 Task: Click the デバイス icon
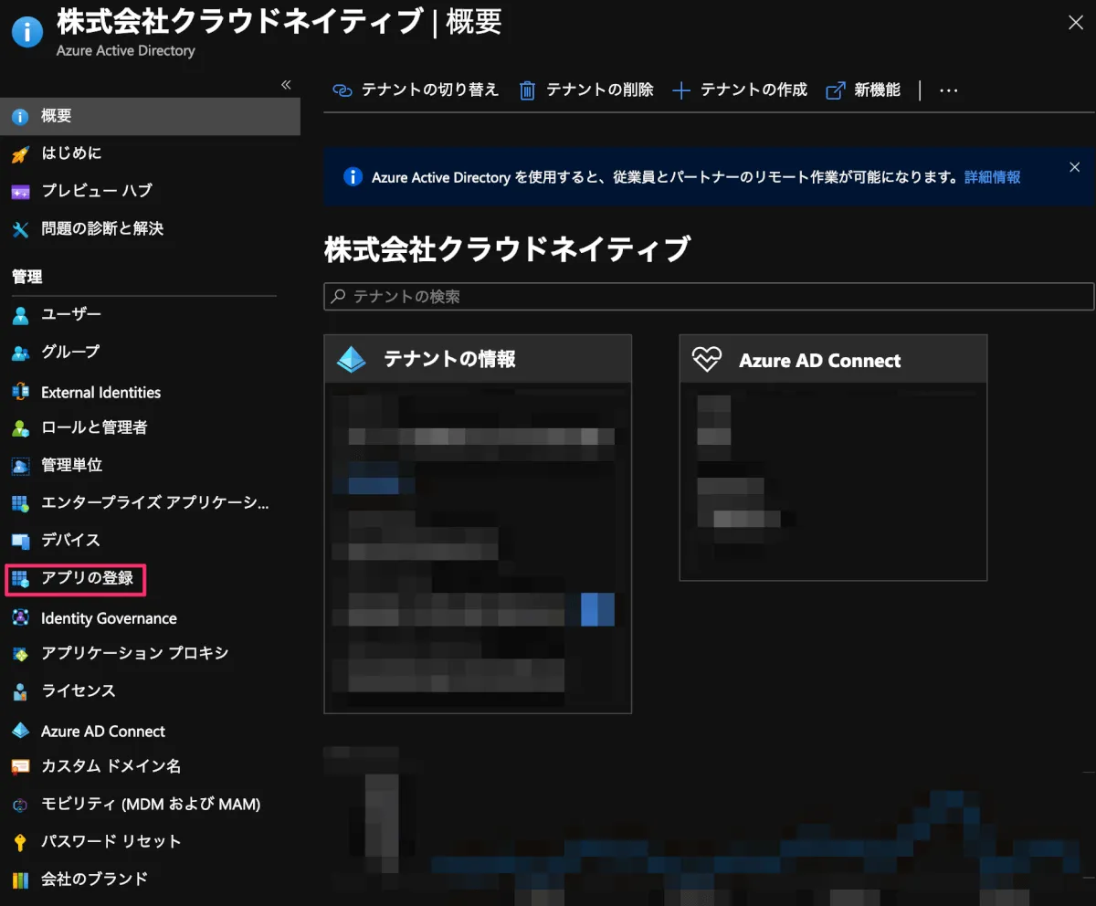point(20,541)
